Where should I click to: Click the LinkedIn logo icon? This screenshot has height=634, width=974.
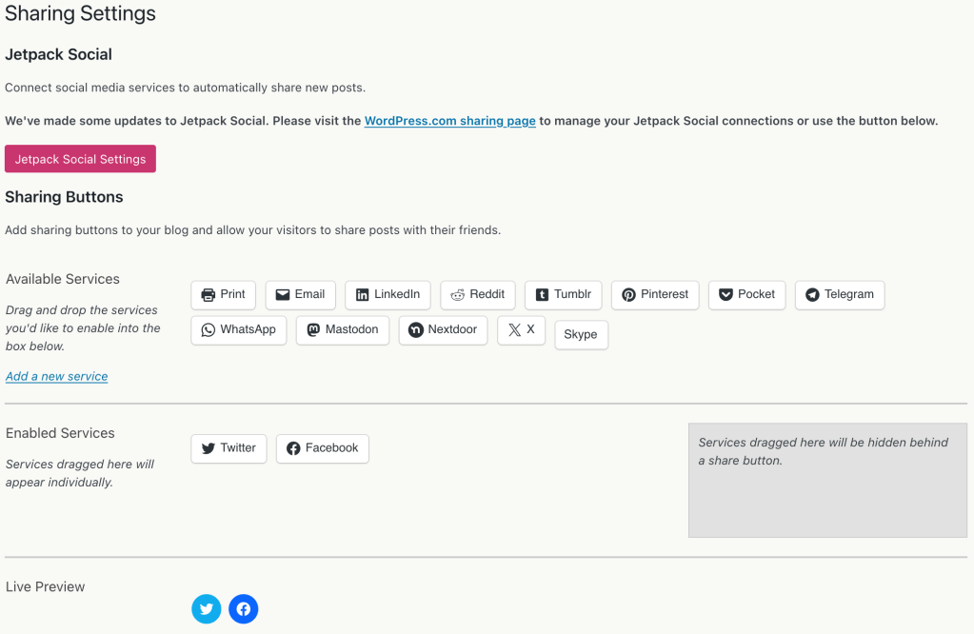pyautogui.click(x=362, y=295)
